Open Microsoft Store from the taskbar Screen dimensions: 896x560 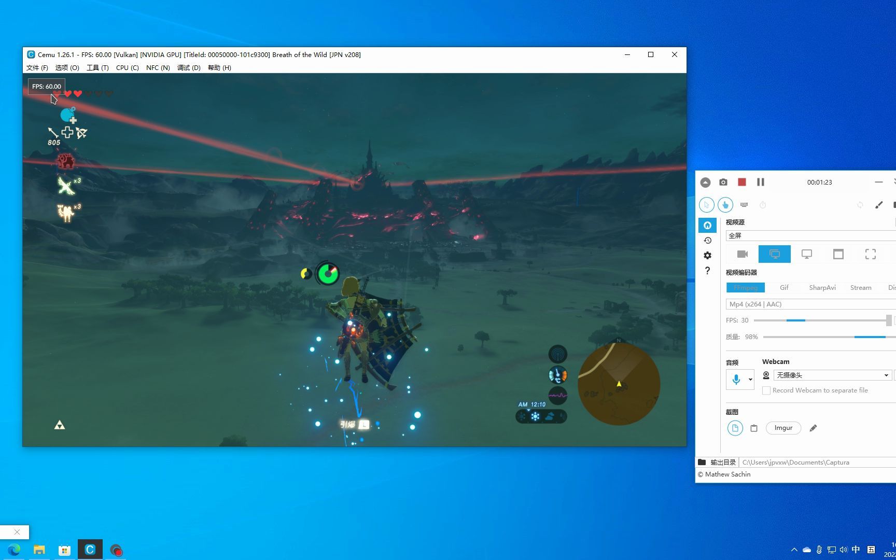[x=64, y=550]
